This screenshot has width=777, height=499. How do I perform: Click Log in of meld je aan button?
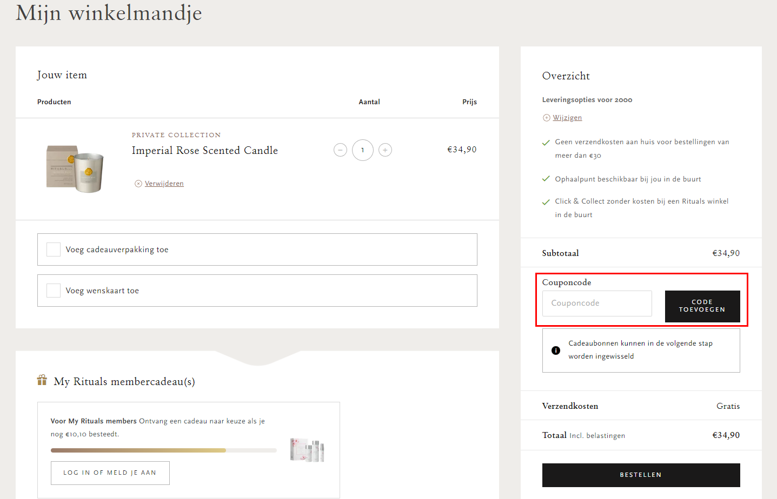pos(110,473)
